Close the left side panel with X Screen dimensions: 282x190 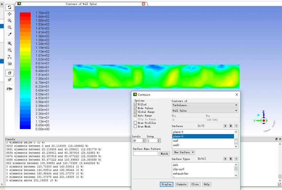coord(2,4)
